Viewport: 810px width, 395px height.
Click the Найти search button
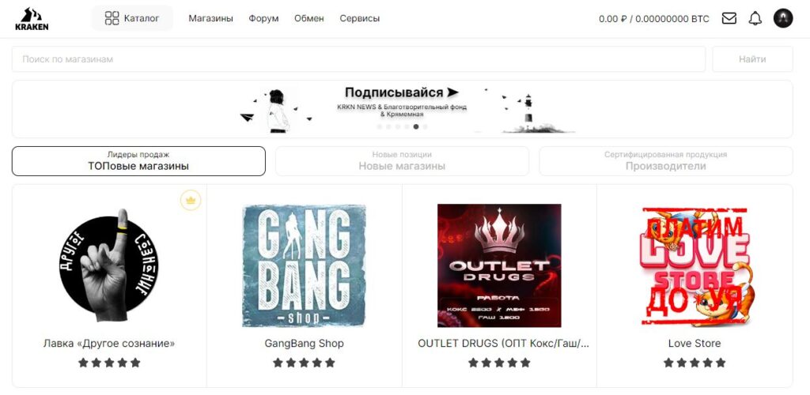point(752,59)
